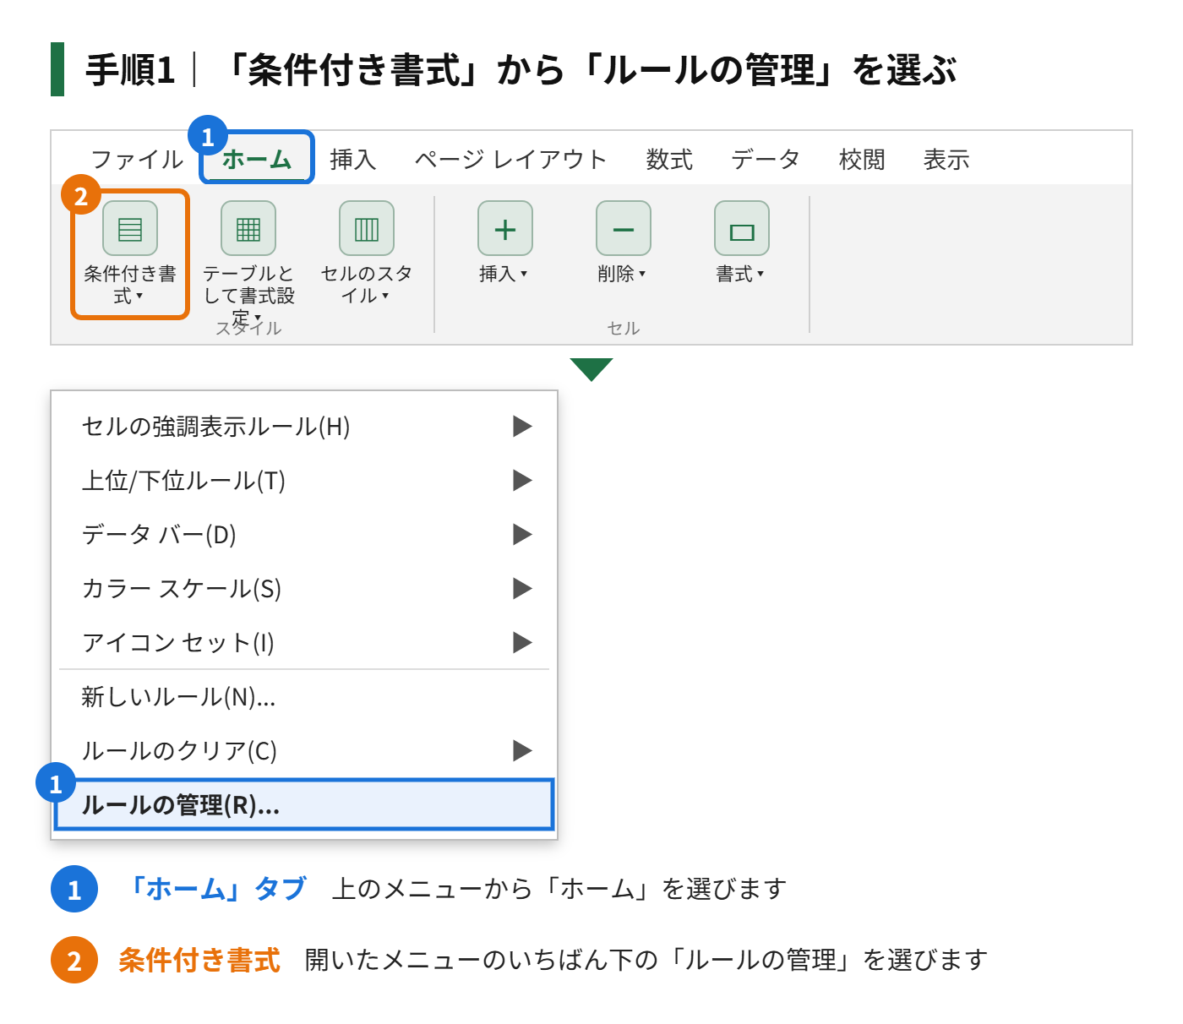Choose ルールのクリア(C) menu entry
The height and width of the screenshot is (1024, 1183).
click(x=304, y=751)
